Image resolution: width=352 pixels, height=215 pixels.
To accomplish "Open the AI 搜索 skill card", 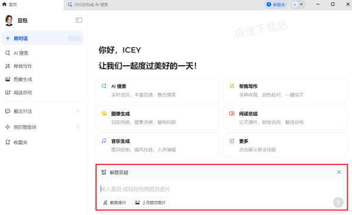I will point(157,90).
